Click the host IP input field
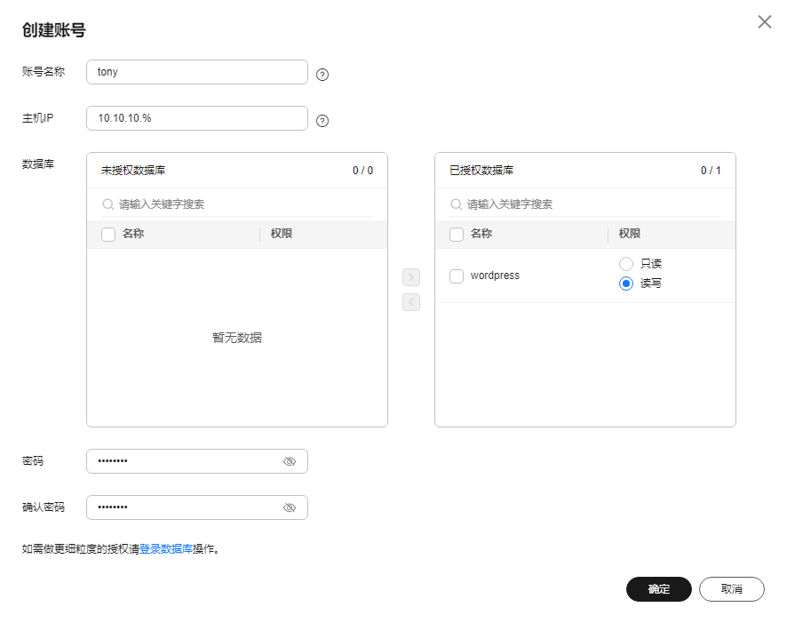The image size is (787, 623). pos(196,118)
